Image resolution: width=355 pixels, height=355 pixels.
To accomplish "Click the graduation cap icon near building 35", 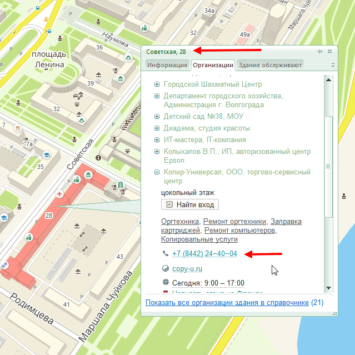I will point(48,153).
